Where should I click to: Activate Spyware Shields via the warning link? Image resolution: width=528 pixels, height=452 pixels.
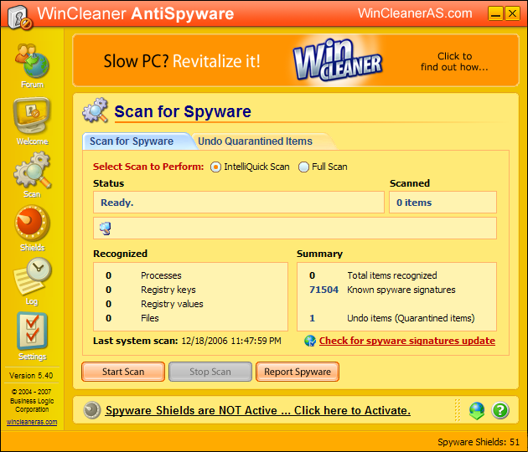pos(257,410)
